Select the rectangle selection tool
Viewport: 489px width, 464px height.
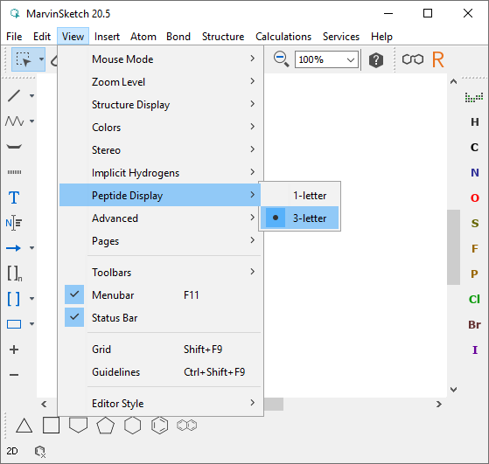click(x=24, y=59)
